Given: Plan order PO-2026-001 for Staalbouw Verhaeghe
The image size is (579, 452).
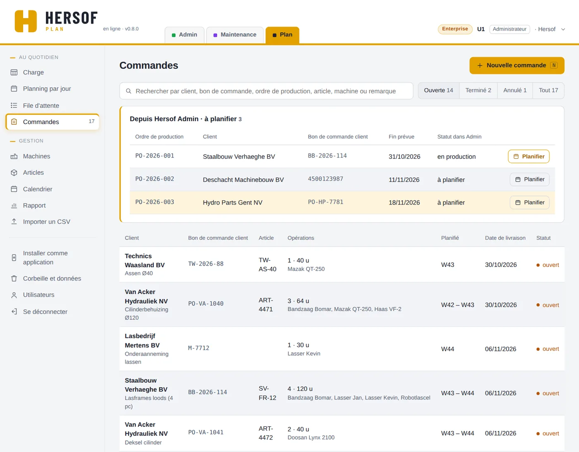Looking at the screenshot, I should 529,157.
